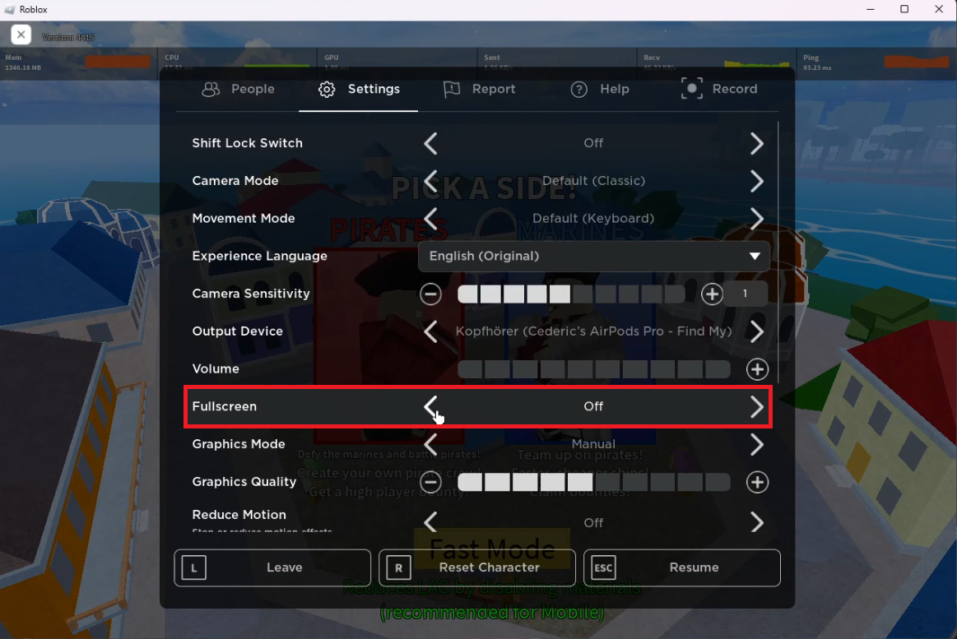Click the Report flag icon
Viewport: 957px width, 639px height.
pos(452,90)
